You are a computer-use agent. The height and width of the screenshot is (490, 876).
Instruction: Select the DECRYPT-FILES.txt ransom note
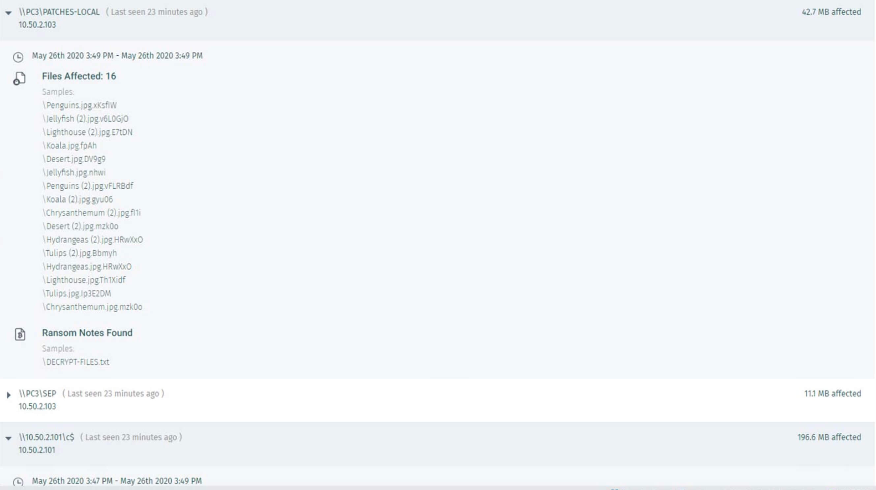[x=76, y=362]
